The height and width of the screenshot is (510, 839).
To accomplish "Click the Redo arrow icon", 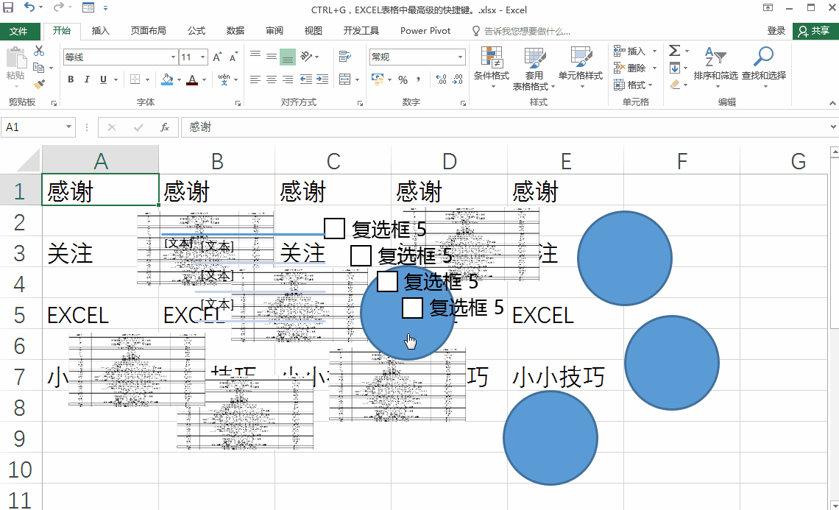I will pyautogui.click(x=58, y=7).
